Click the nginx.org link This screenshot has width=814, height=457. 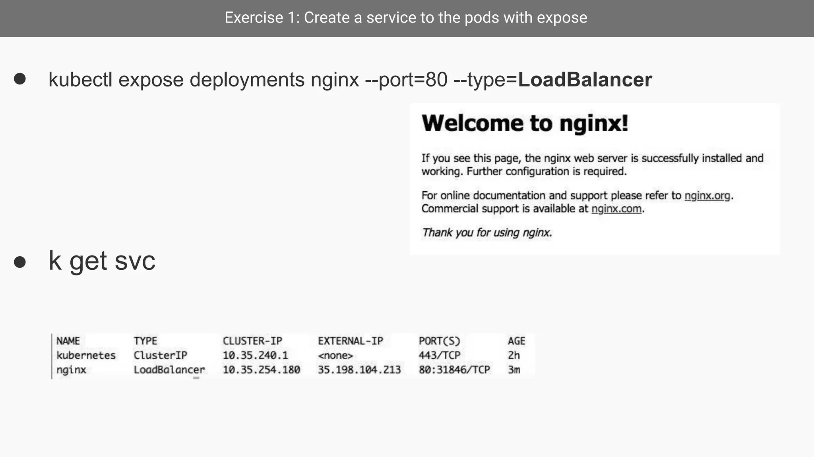click(707, 196)
